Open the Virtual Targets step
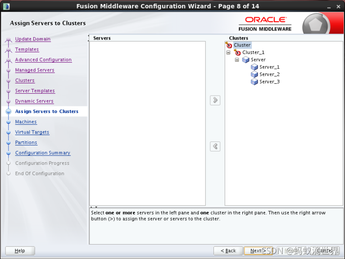 click(x=32, y=132)
